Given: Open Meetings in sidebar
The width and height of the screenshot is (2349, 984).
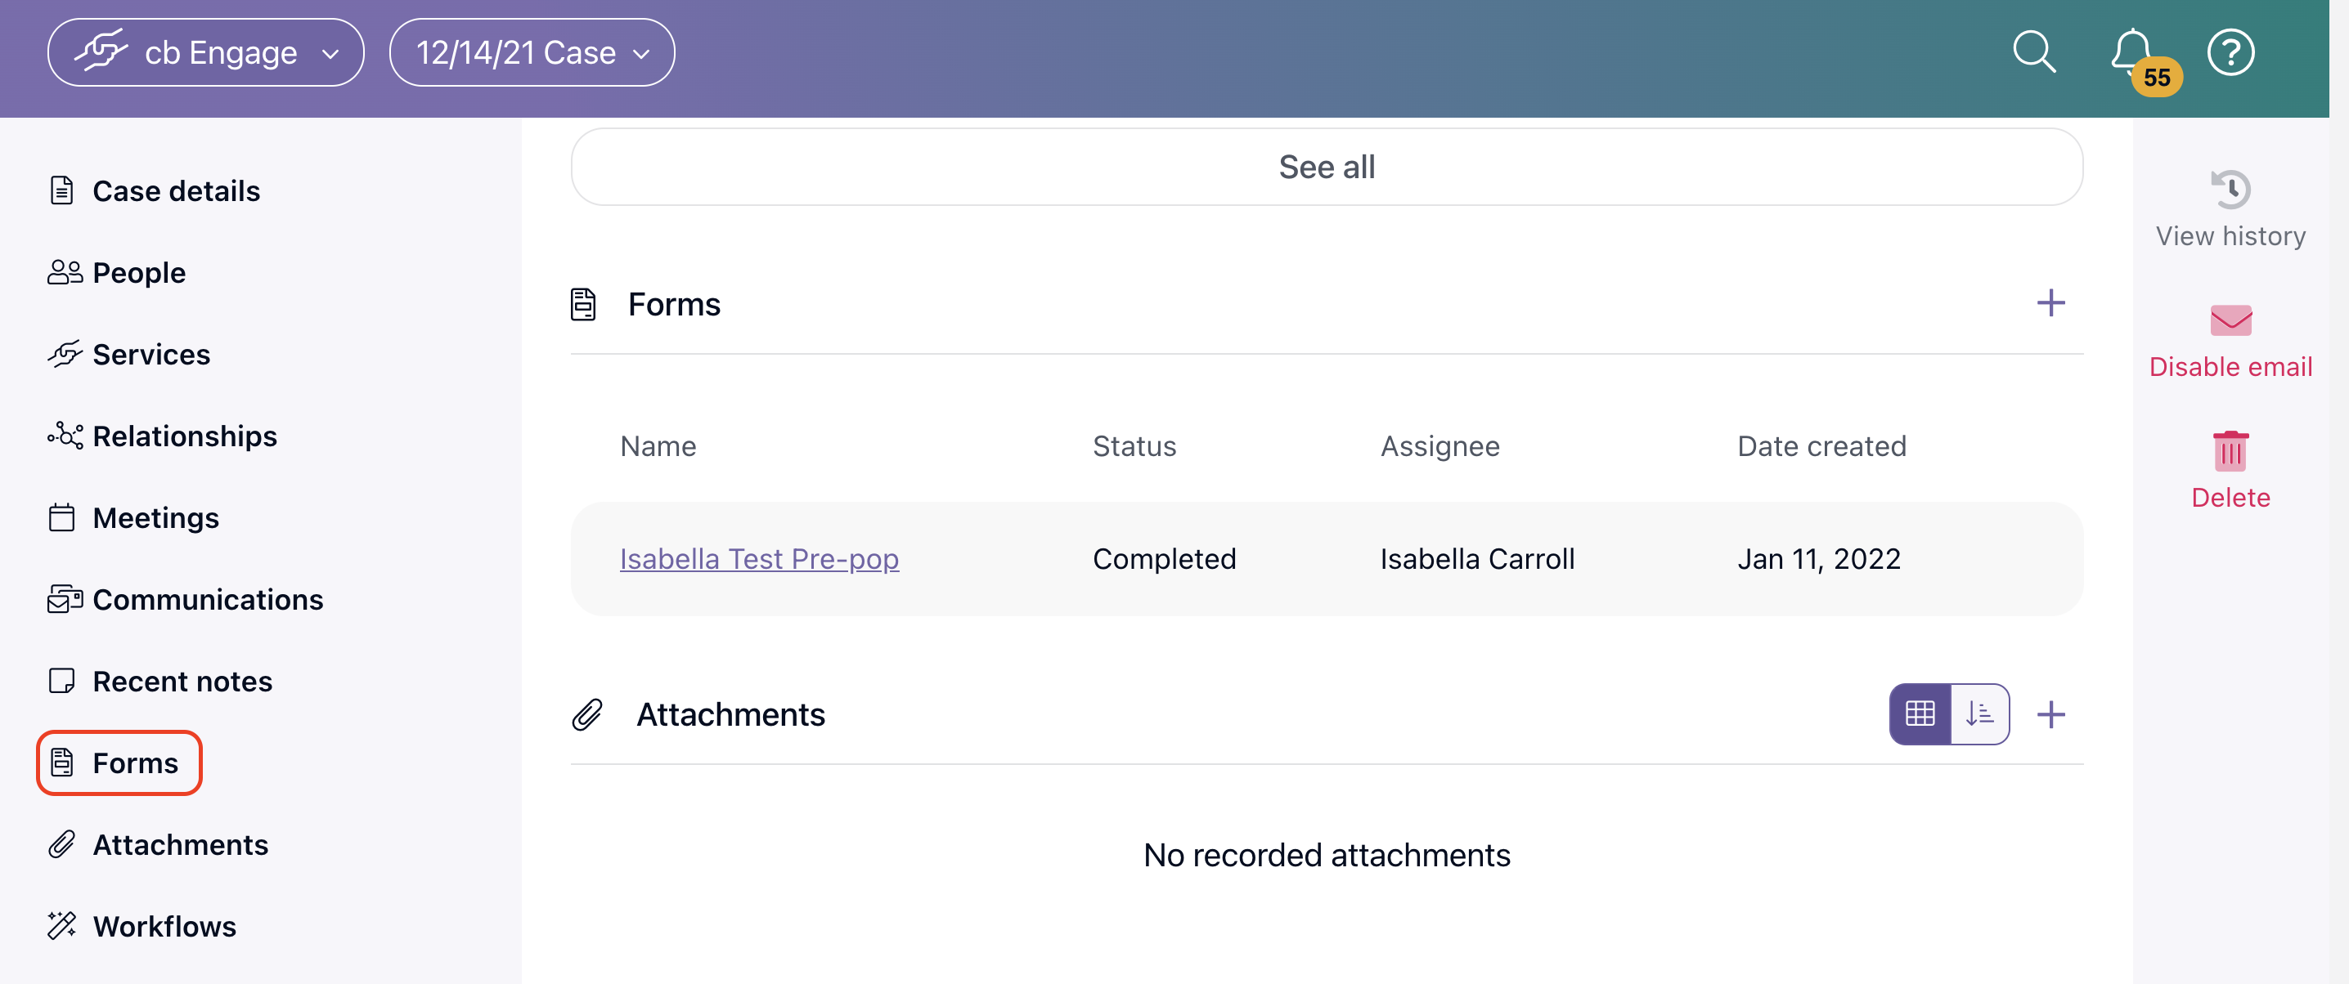Looking at the screenshot, I should tap(133, 517).
